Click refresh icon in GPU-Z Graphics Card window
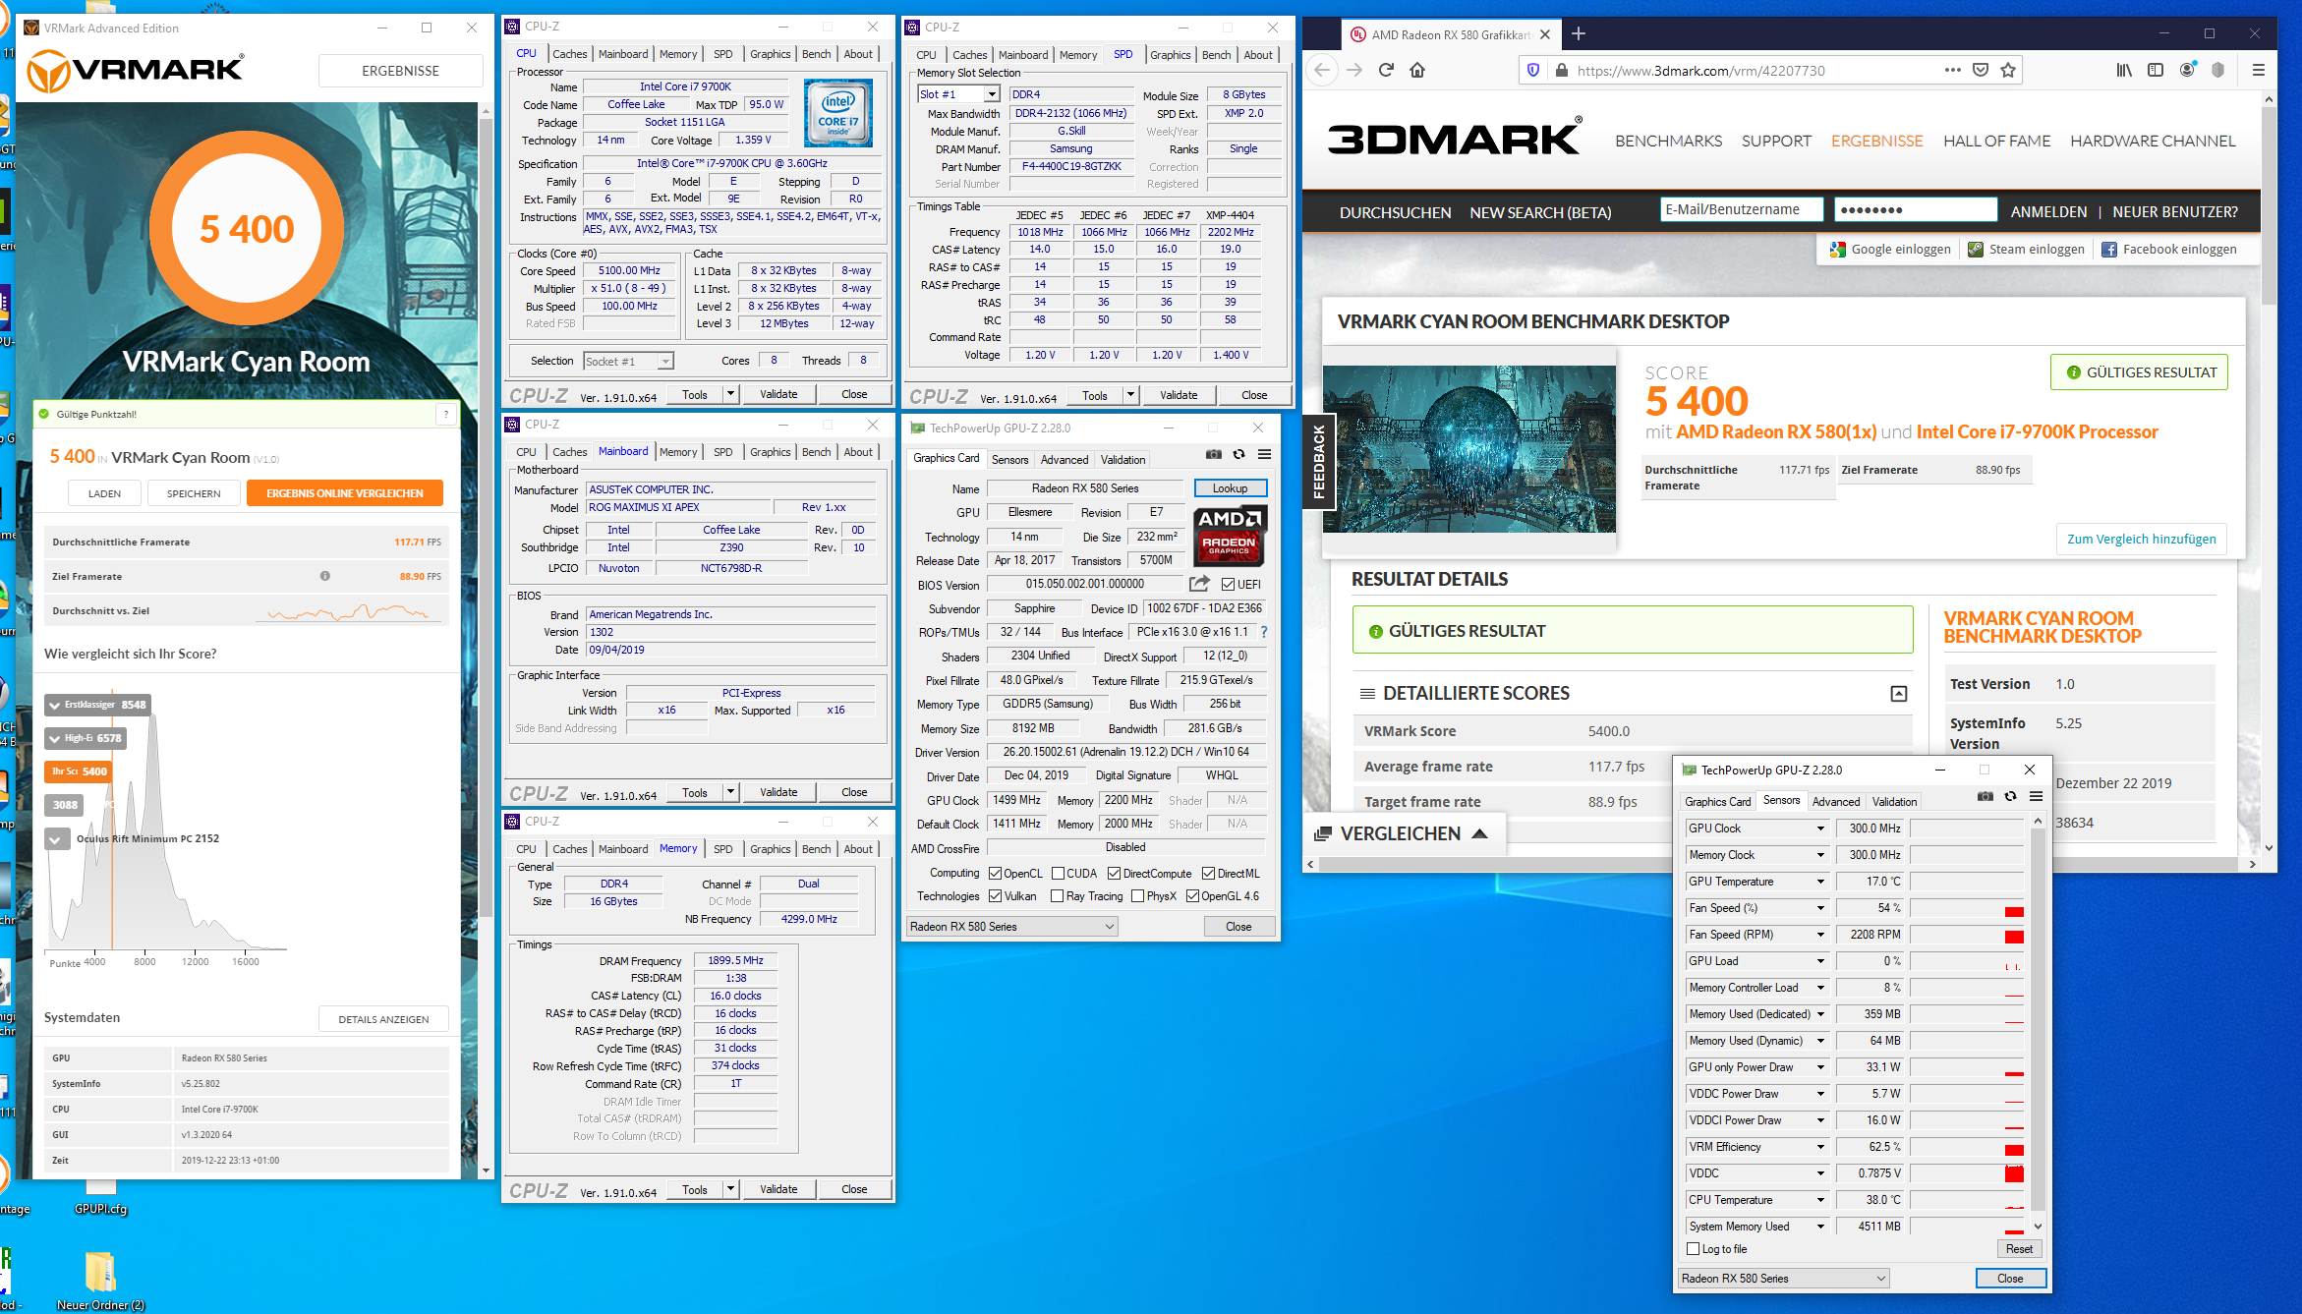This screenshot has height=1314, width=2302. point(1238,454)
